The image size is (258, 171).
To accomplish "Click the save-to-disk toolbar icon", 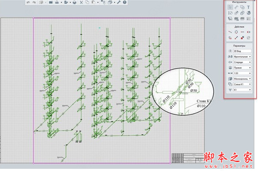I will [x=57, y=2].
